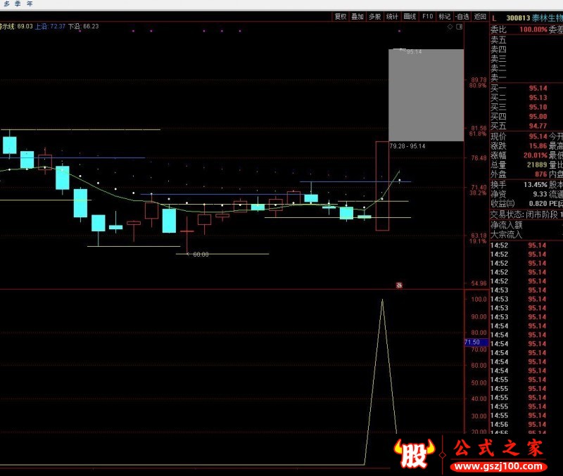Activate the 画线 drawing tool
Viewport: 563px width, 476px height.
coord(410,16)
